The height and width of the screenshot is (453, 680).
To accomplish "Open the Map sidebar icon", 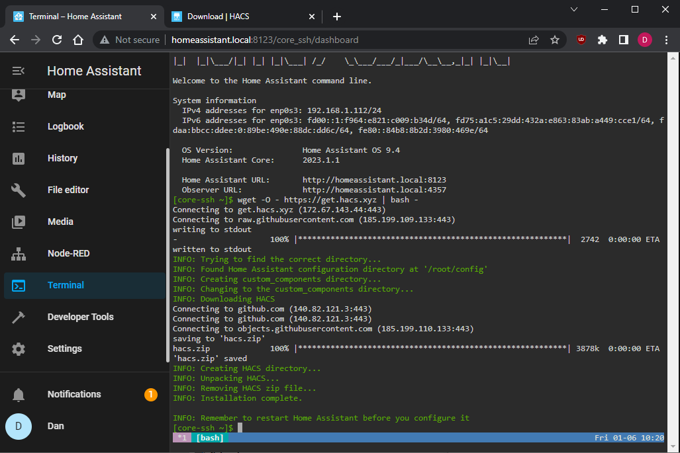I will coord(19,95).
